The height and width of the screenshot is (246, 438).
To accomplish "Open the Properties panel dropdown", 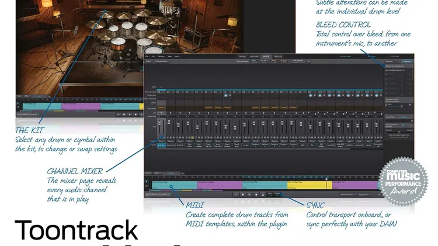I will point(407,61).
